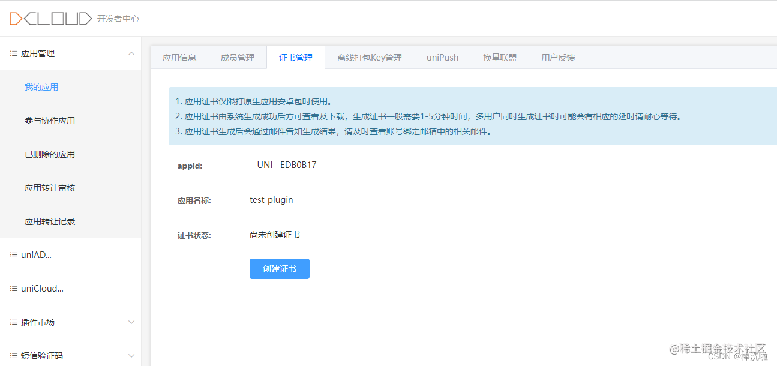777x366 pixels.
Task: Collapse the 应用管理 section
Action: [x=131, y=53]
